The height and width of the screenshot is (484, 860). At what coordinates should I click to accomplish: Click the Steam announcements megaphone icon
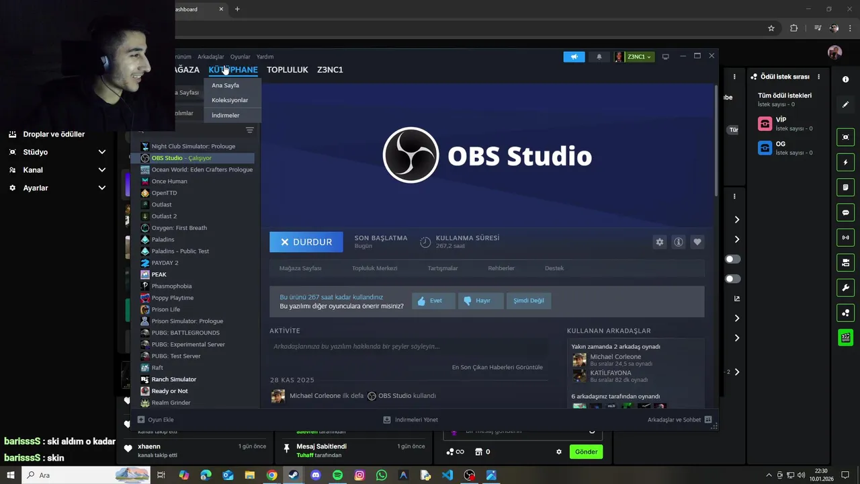click(x=574, y=57)
